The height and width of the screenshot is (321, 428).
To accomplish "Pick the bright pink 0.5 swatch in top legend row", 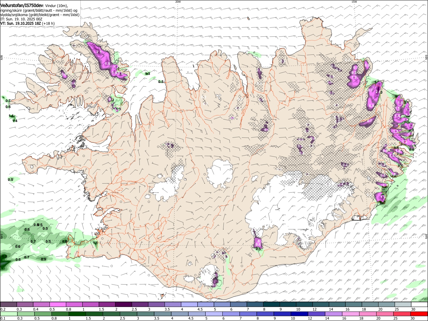I will pyautogui.click(x=58, y=305).
